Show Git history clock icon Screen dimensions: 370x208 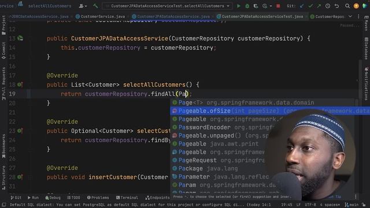click(x=328, y=6)
